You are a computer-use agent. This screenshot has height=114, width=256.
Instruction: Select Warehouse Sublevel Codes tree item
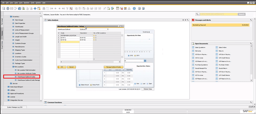(x=26, y=77)
